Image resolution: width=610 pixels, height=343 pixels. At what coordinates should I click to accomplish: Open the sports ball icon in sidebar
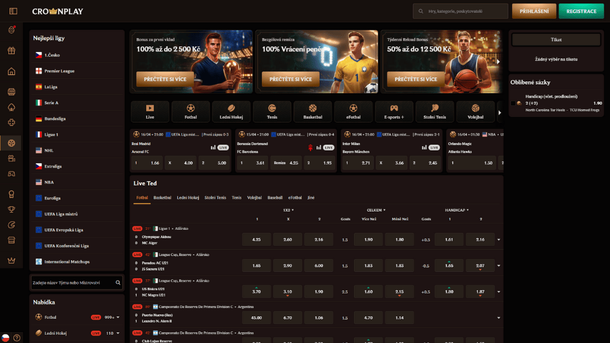coord(11,143)
